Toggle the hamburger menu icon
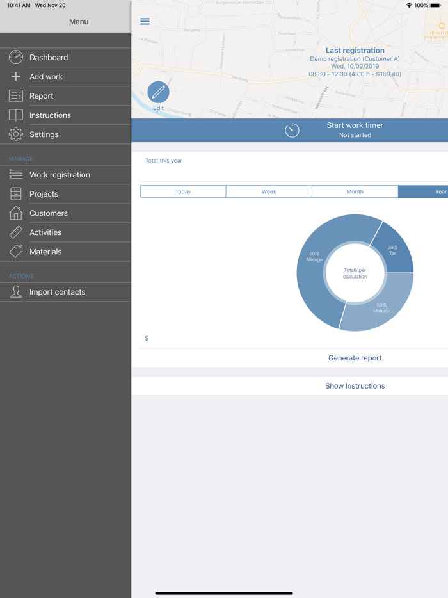 click(145, 21)
